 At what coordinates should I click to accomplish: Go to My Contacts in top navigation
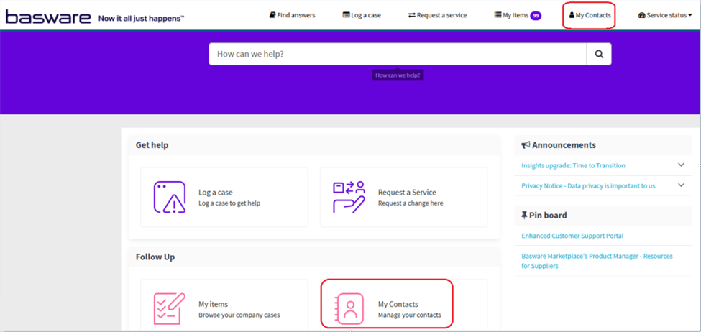click(589, 15)
